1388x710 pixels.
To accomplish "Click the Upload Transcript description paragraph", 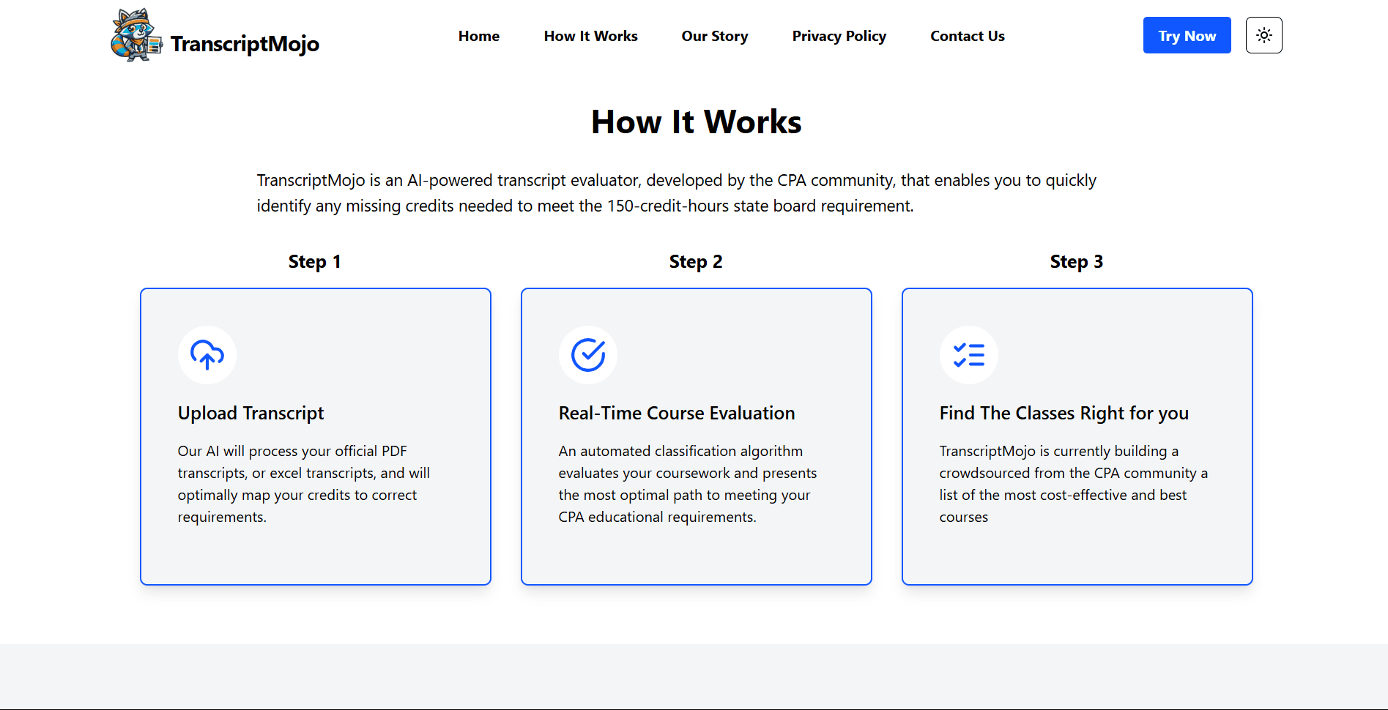I will pos(304,484).
